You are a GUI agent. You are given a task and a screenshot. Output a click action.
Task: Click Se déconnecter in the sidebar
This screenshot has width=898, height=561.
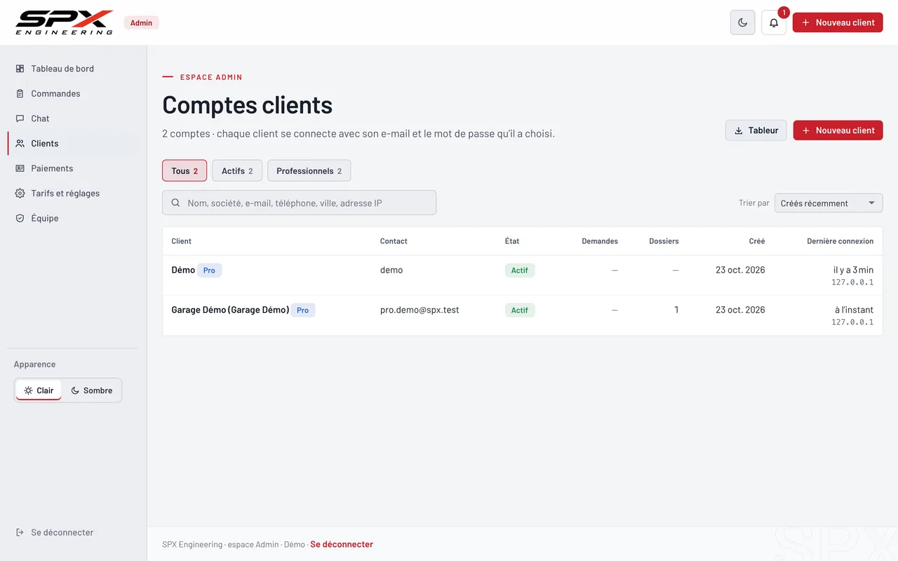(73, 532)
